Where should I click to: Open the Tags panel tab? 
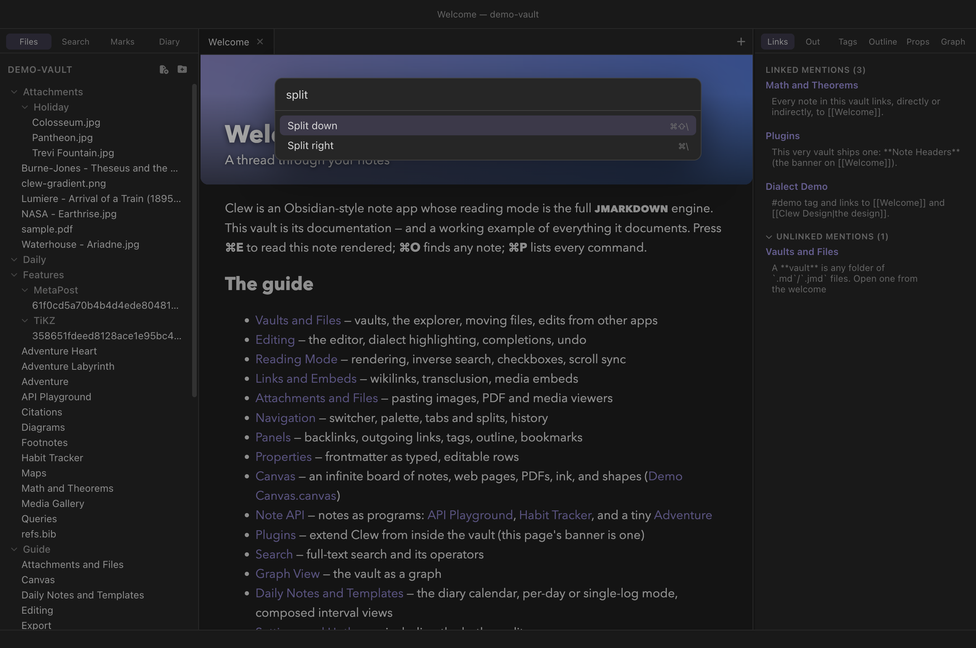[848, 42]
